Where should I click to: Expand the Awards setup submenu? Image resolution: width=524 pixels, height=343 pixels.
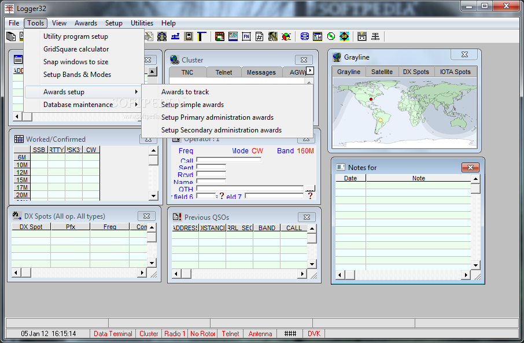coord(83,92)
